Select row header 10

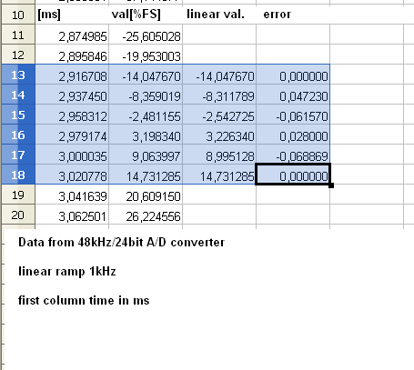coord(18,15)
